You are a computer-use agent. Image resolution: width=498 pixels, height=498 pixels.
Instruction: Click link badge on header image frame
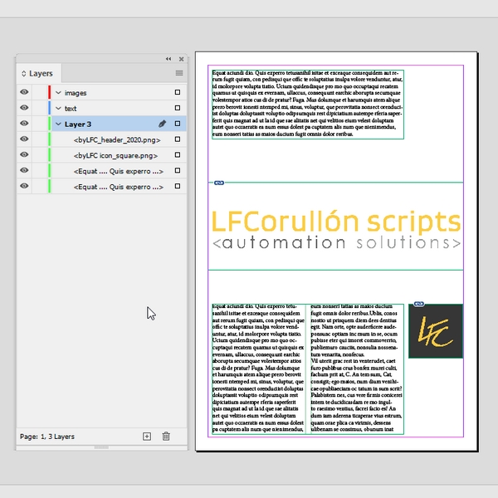coord(219,183)
